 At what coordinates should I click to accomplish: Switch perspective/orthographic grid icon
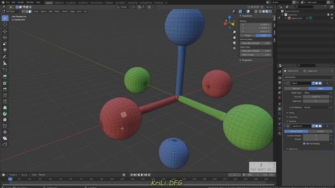[234, 48]
